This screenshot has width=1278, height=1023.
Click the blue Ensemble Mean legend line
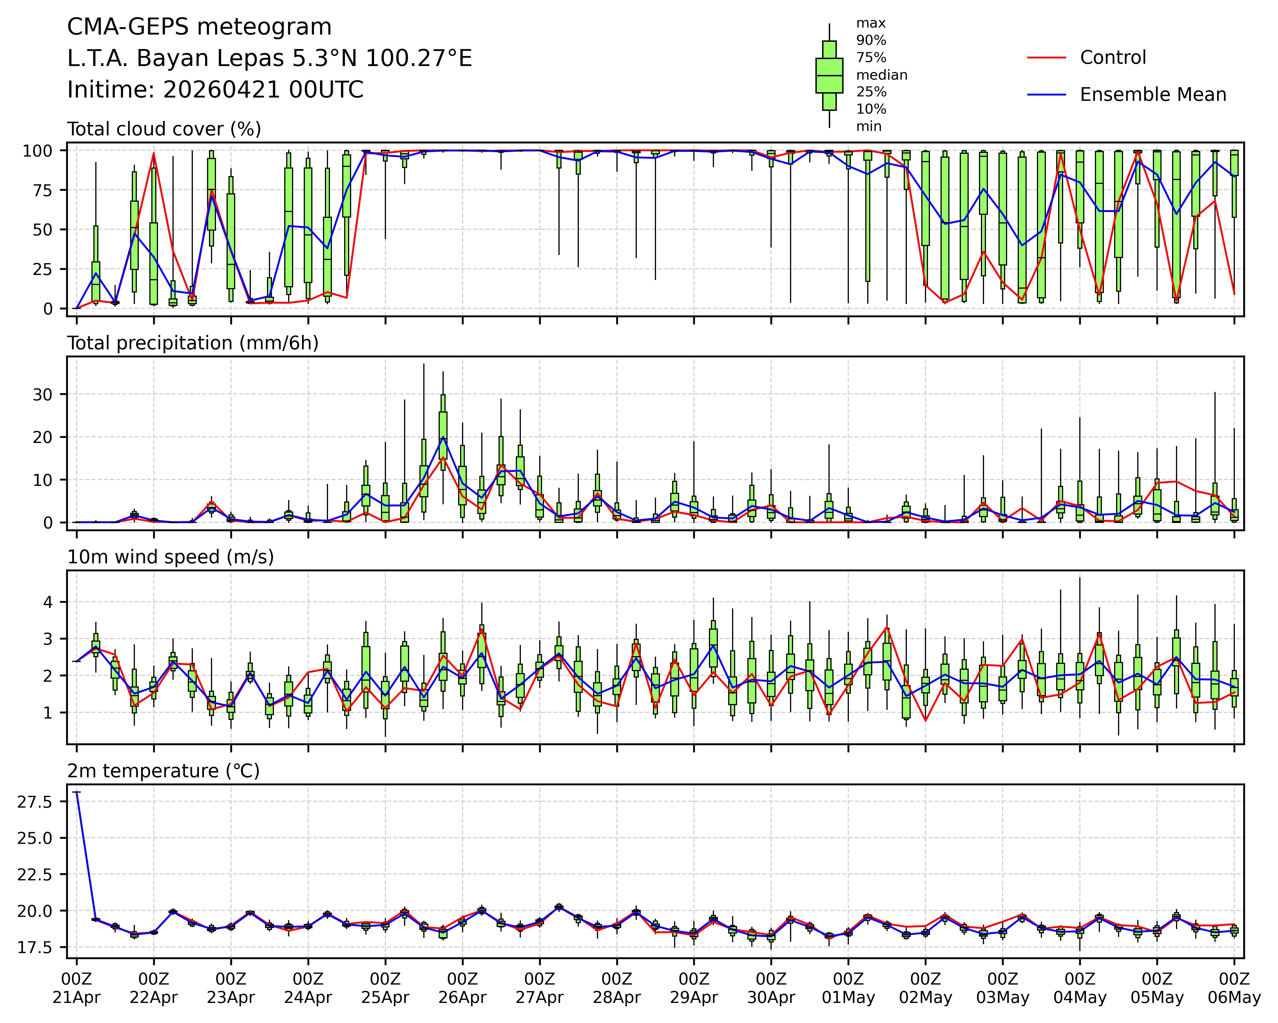[1046, 95]
